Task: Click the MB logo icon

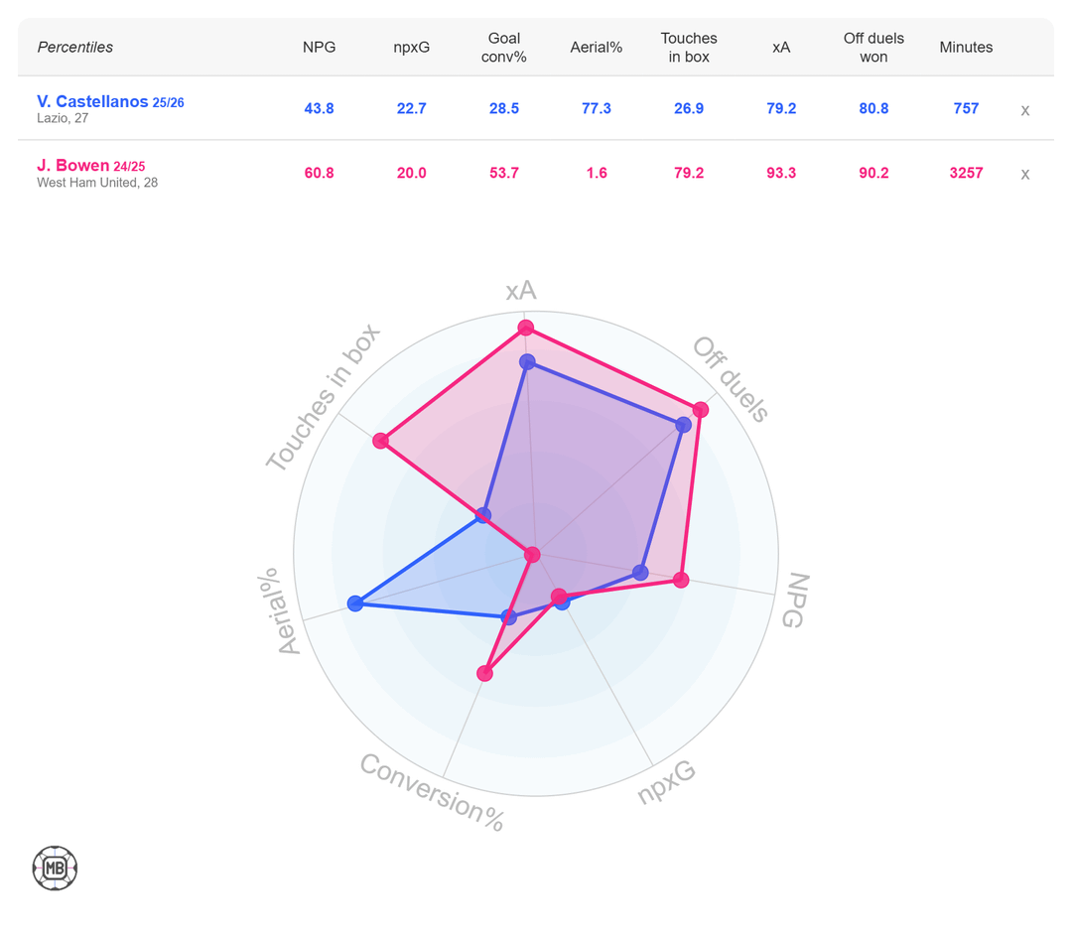Action: (x=55, y=869)
